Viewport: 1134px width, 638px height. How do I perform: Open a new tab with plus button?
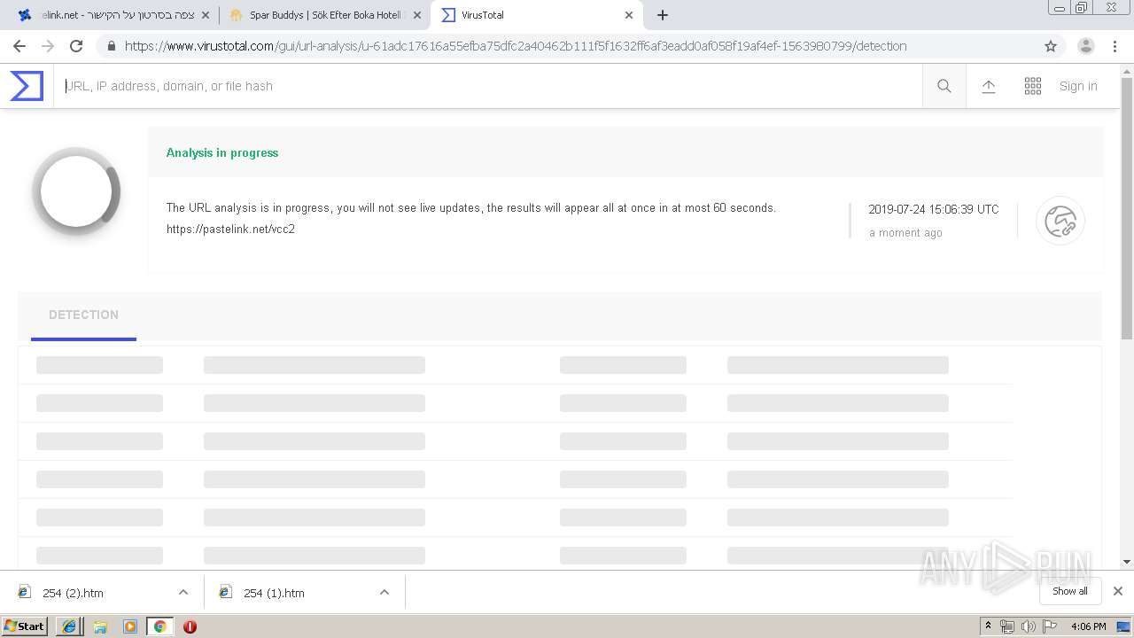coord(663,15)
